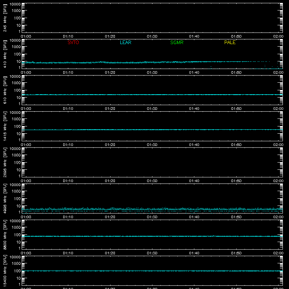Select the 245 MHz [SFU] axis title

(5, 18)
